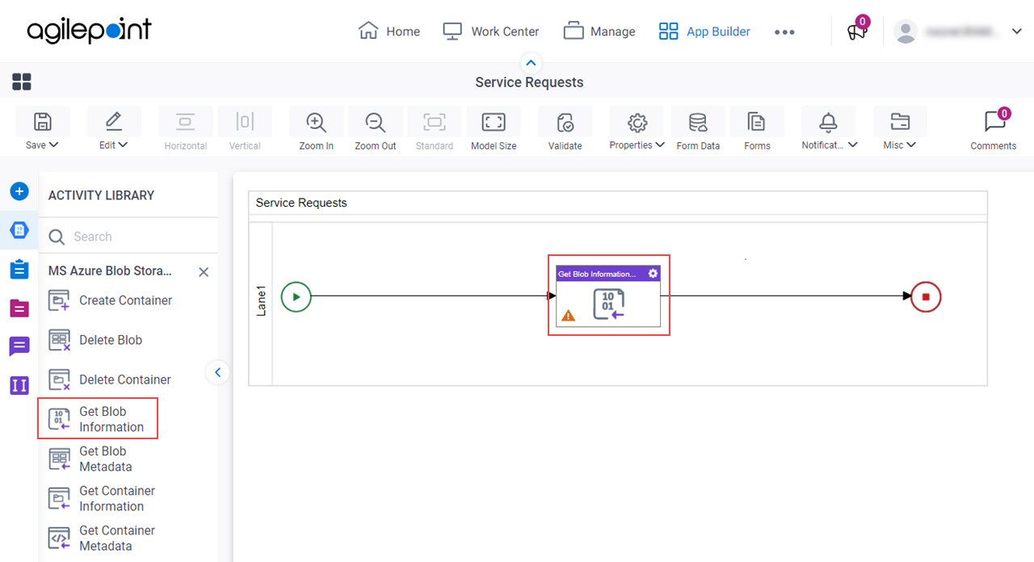Click the Misc folder icon
This screenshot has height=562, width=1034.
(x=899, y=122)
